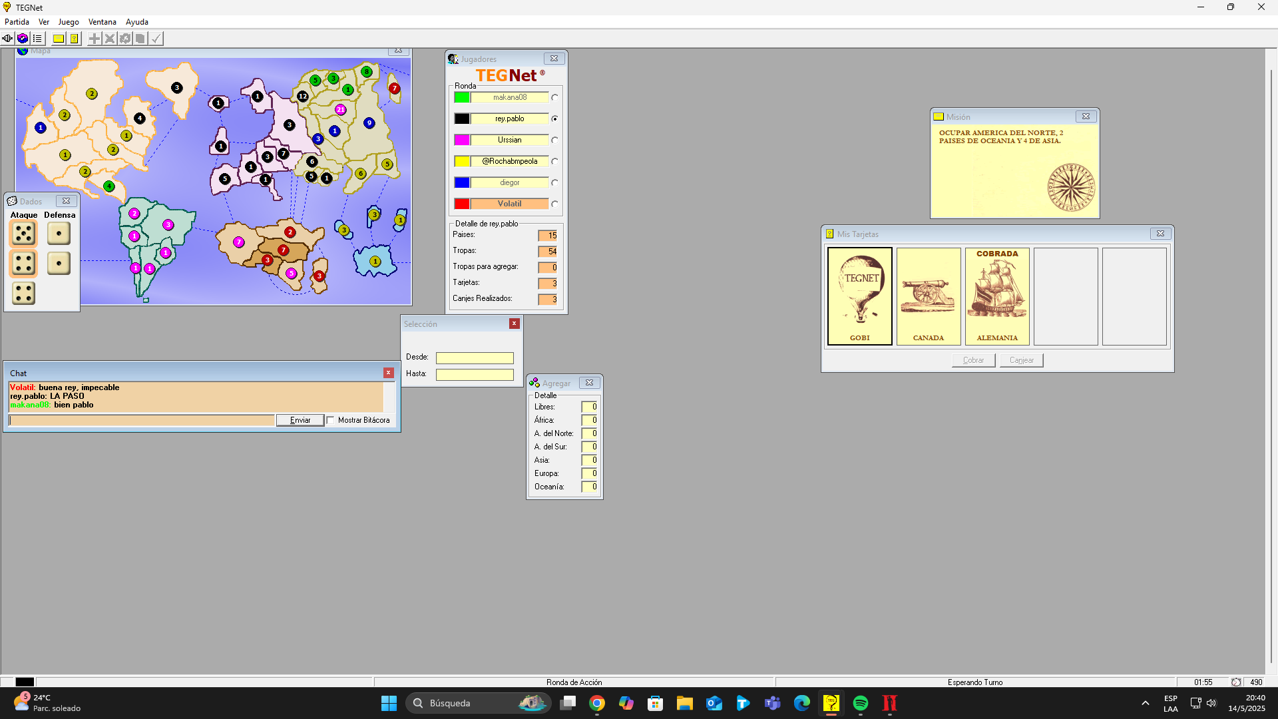The width and height of the screenshot is (1278, 719).
Task: Click the yellow country cards toolbar icon
Action: [75, 39]
